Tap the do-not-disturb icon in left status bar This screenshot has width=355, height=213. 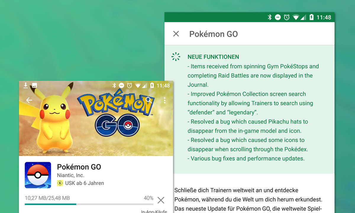(121, 85)
